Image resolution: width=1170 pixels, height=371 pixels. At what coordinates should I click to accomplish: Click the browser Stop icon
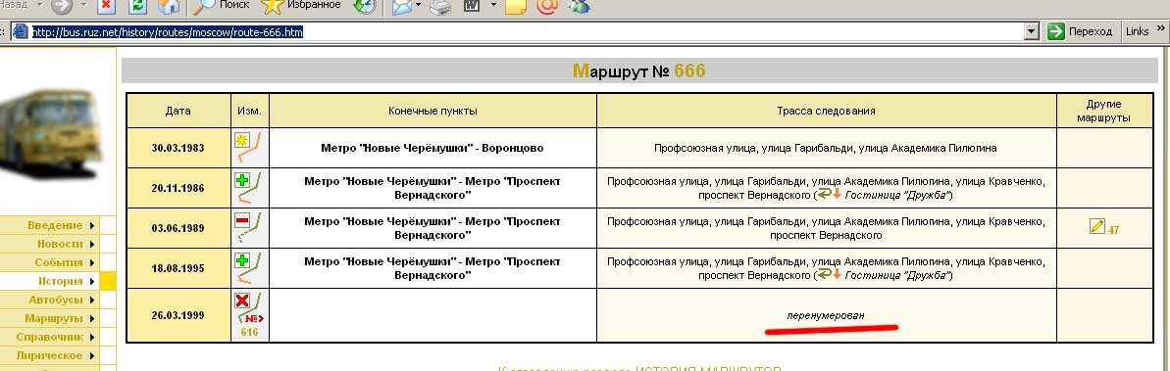pyautogui.click(x=107, y=6)
